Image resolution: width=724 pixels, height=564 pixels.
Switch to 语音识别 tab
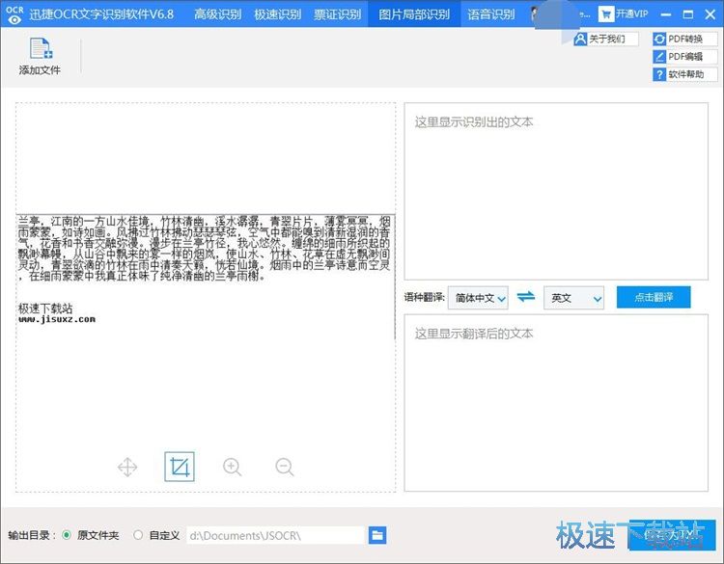490,14
